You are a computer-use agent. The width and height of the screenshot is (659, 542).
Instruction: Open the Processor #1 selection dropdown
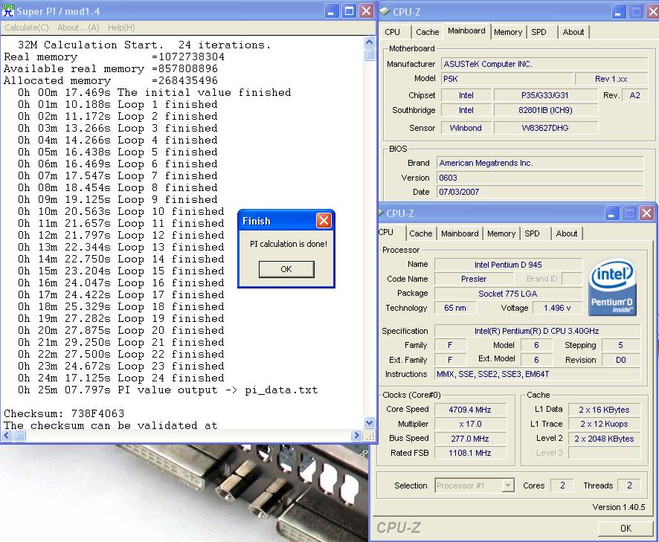pos(475,485)
